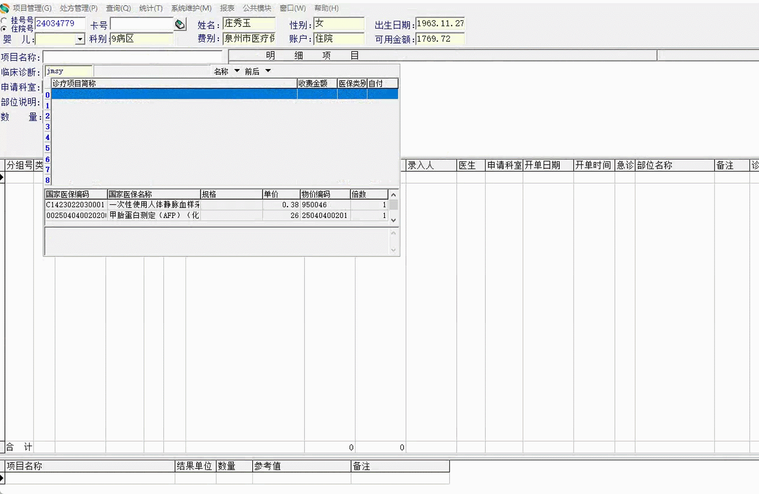Click the 开单日期 column header
The height and width of the screenshot is (494, 759).
point(548,165)
